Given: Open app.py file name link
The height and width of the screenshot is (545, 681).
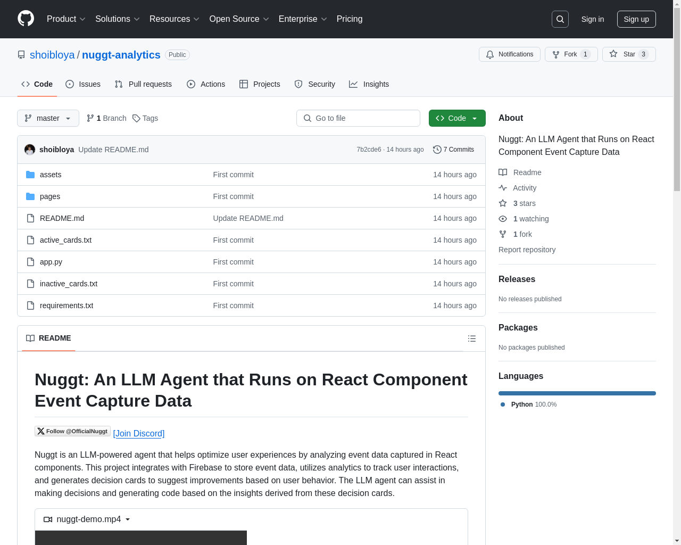Looking at the screenshot, I should [51, 262].
